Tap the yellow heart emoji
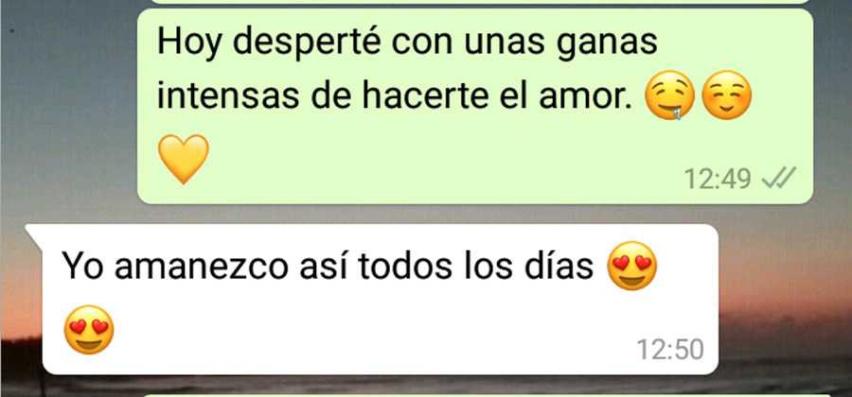Viewport: 852px width, 397px height. click(x=183, y=159)
